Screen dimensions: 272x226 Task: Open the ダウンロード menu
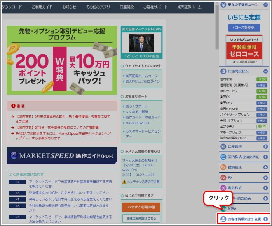point(12,7)
